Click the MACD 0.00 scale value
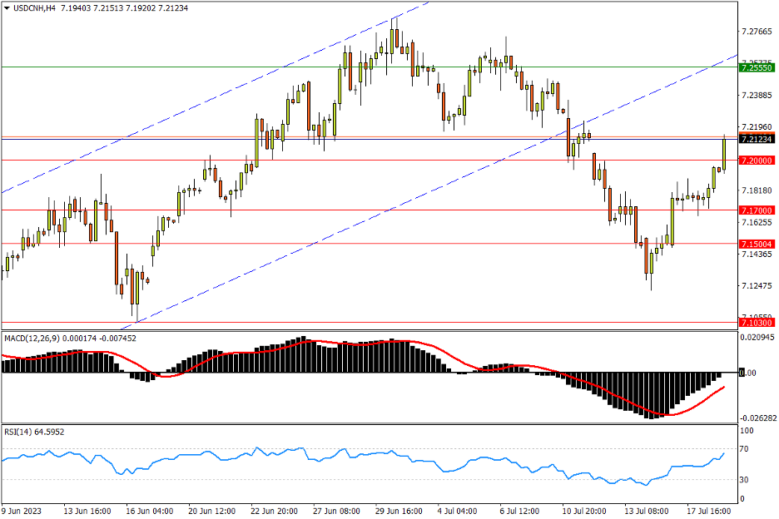Image resolution: width=779 pixels, height=519 pixels. point(748,373)
